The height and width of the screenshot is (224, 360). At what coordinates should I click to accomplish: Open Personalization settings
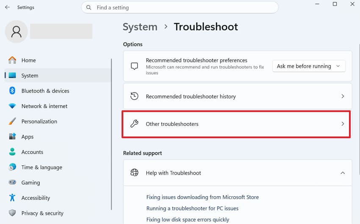pyautogui.click(x=39, y=121)
